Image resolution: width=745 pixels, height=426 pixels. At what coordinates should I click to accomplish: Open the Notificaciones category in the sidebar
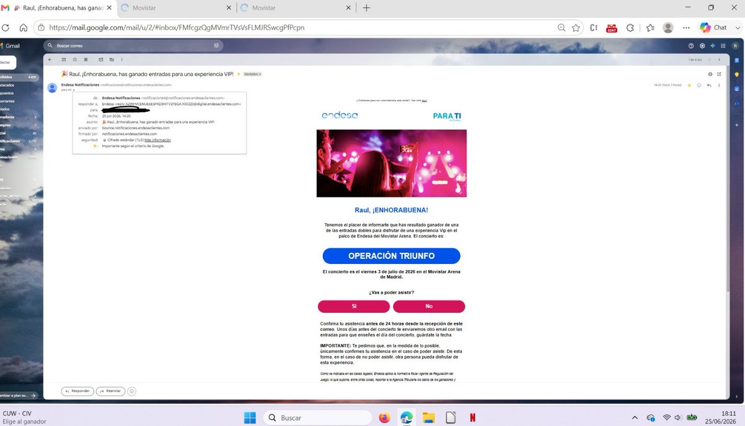(x=19, y=142)
